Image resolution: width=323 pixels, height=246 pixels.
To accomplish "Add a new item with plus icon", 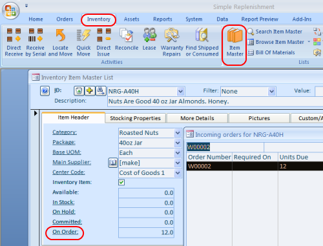I will (90, 91).
